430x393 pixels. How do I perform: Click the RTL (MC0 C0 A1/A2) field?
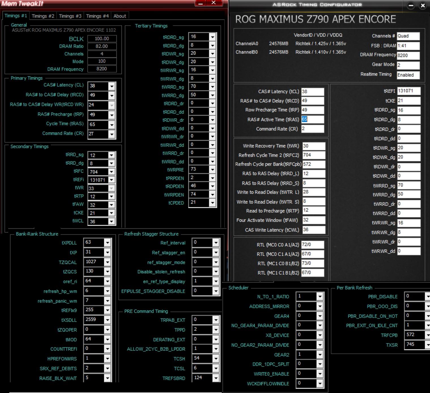click(x=312, y=244)
